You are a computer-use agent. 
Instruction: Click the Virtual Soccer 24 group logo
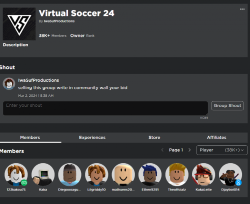[x=19, y=24]
